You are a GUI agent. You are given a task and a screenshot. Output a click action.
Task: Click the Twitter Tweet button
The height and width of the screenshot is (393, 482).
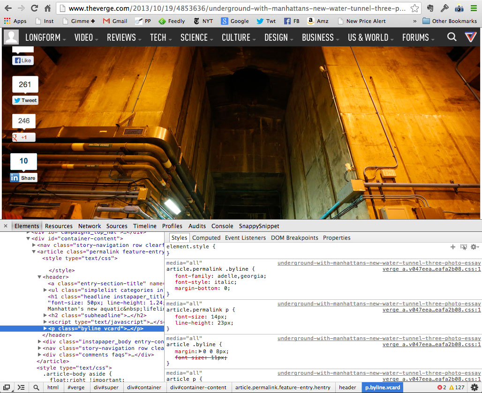[x=25, y=100]
